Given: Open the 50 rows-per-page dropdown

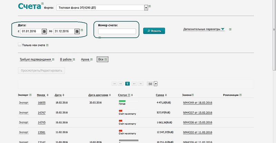Looking at the screenshot, I should [x=156, y=84].
